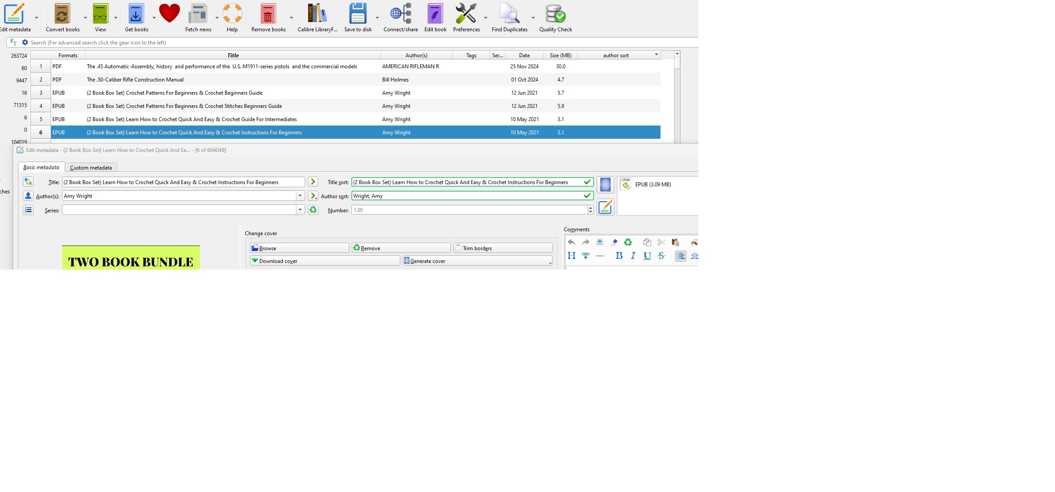Viewport: 1055px width, 492px height.
Task: Select the Basic metadata tab
Action: tap(41, 167)
